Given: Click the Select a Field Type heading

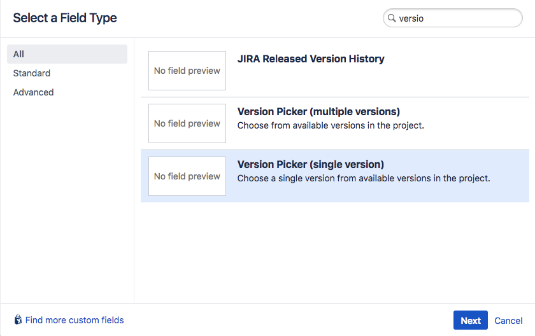Looking at the screenshot, I should tap(65, 18).
